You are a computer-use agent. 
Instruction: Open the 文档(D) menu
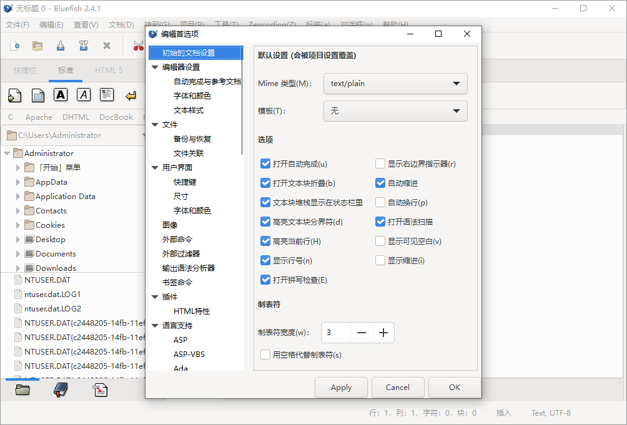(x=121, y=25)
